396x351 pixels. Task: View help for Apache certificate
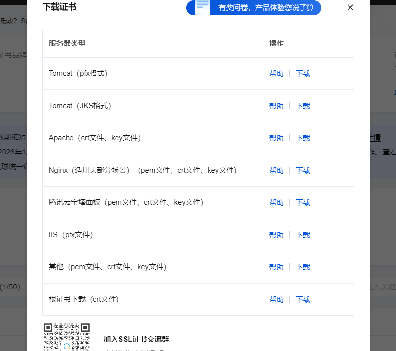[x=276, y=138]
